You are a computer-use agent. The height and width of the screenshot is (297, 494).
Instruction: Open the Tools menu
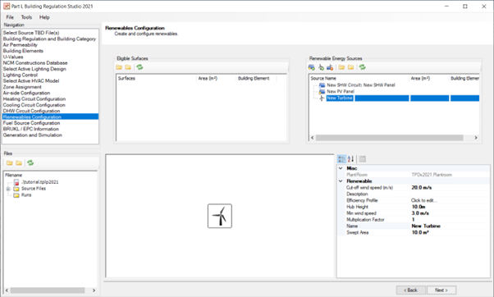tap(26, 17)
